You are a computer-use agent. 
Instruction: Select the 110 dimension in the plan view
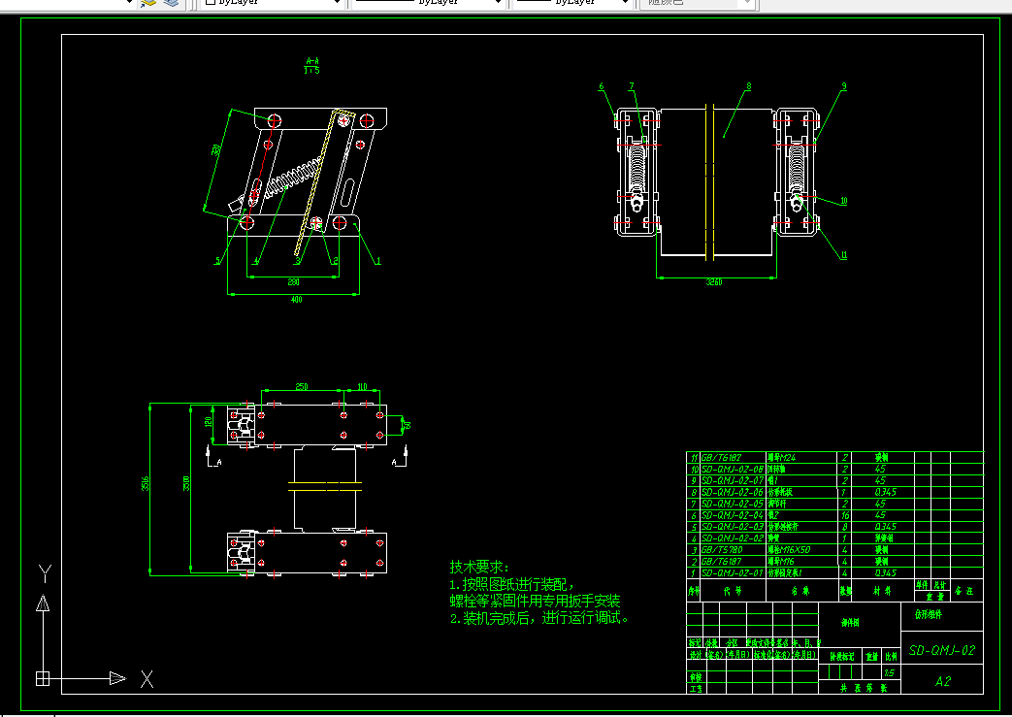(361, 386)
